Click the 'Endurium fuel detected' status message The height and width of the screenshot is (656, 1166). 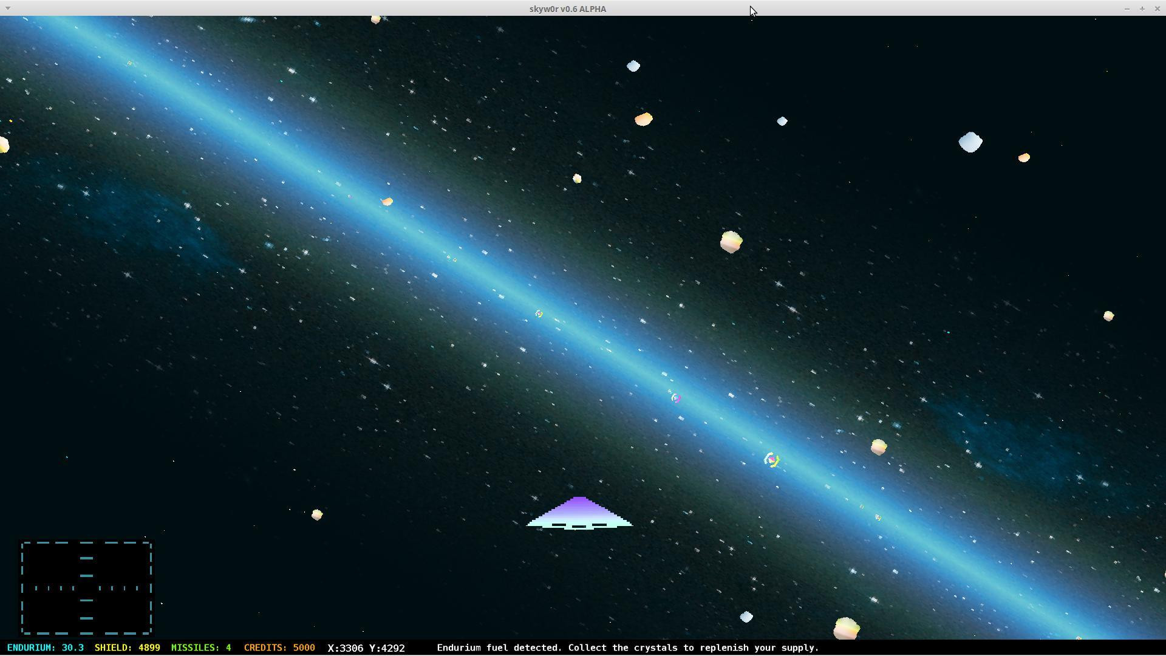[628, 647]
